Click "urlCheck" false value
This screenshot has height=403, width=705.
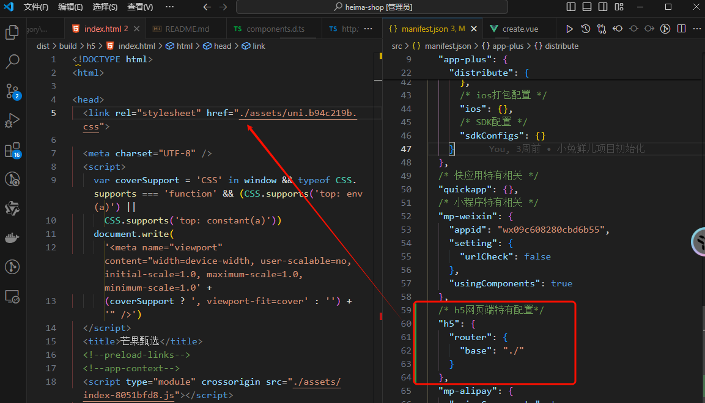(537, 256)
